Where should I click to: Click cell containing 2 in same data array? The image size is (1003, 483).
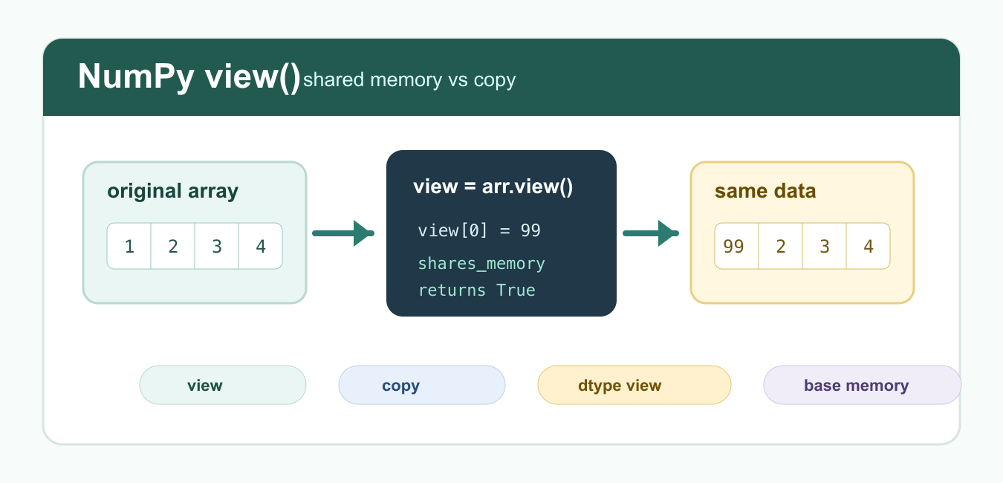coord(781,246)
